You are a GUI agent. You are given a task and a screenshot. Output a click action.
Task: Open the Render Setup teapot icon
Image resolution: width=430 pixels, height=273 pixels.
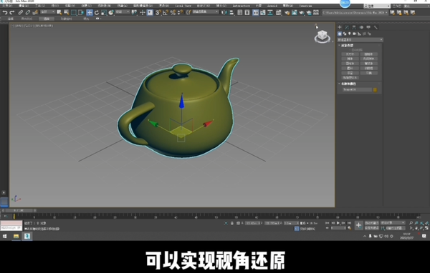coord(287,12)
